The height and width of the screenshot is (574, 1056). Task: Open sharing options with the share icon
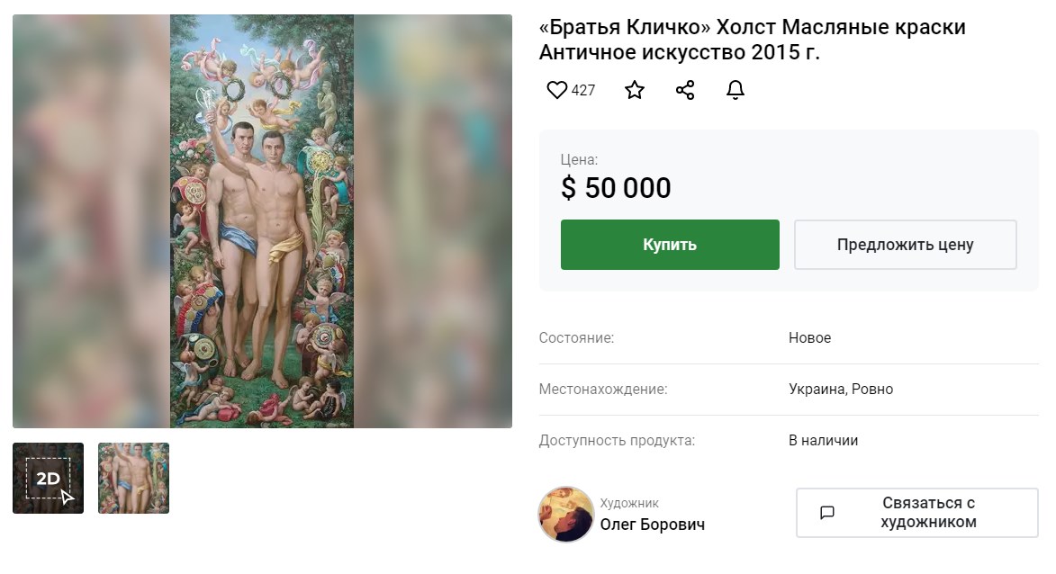[685, 90]
